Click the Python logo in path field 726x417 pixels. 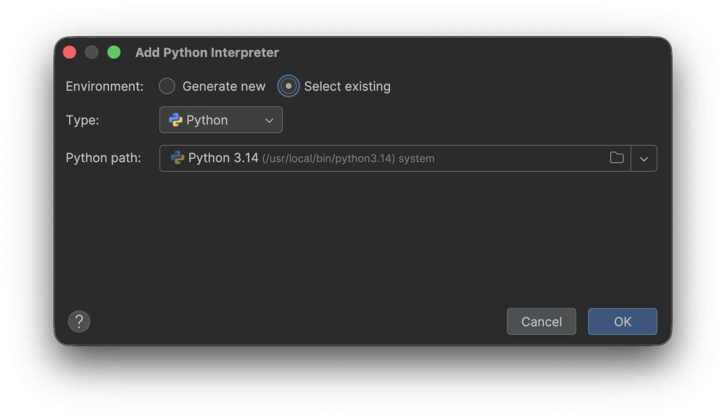click(178, 158)
